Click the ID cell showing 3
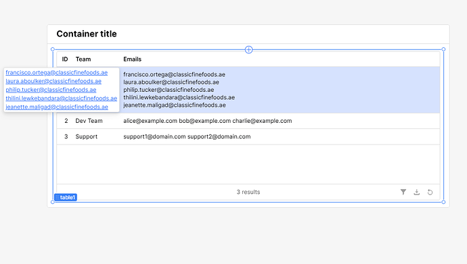This screenshot has width=467, height=264. [66, 136]
